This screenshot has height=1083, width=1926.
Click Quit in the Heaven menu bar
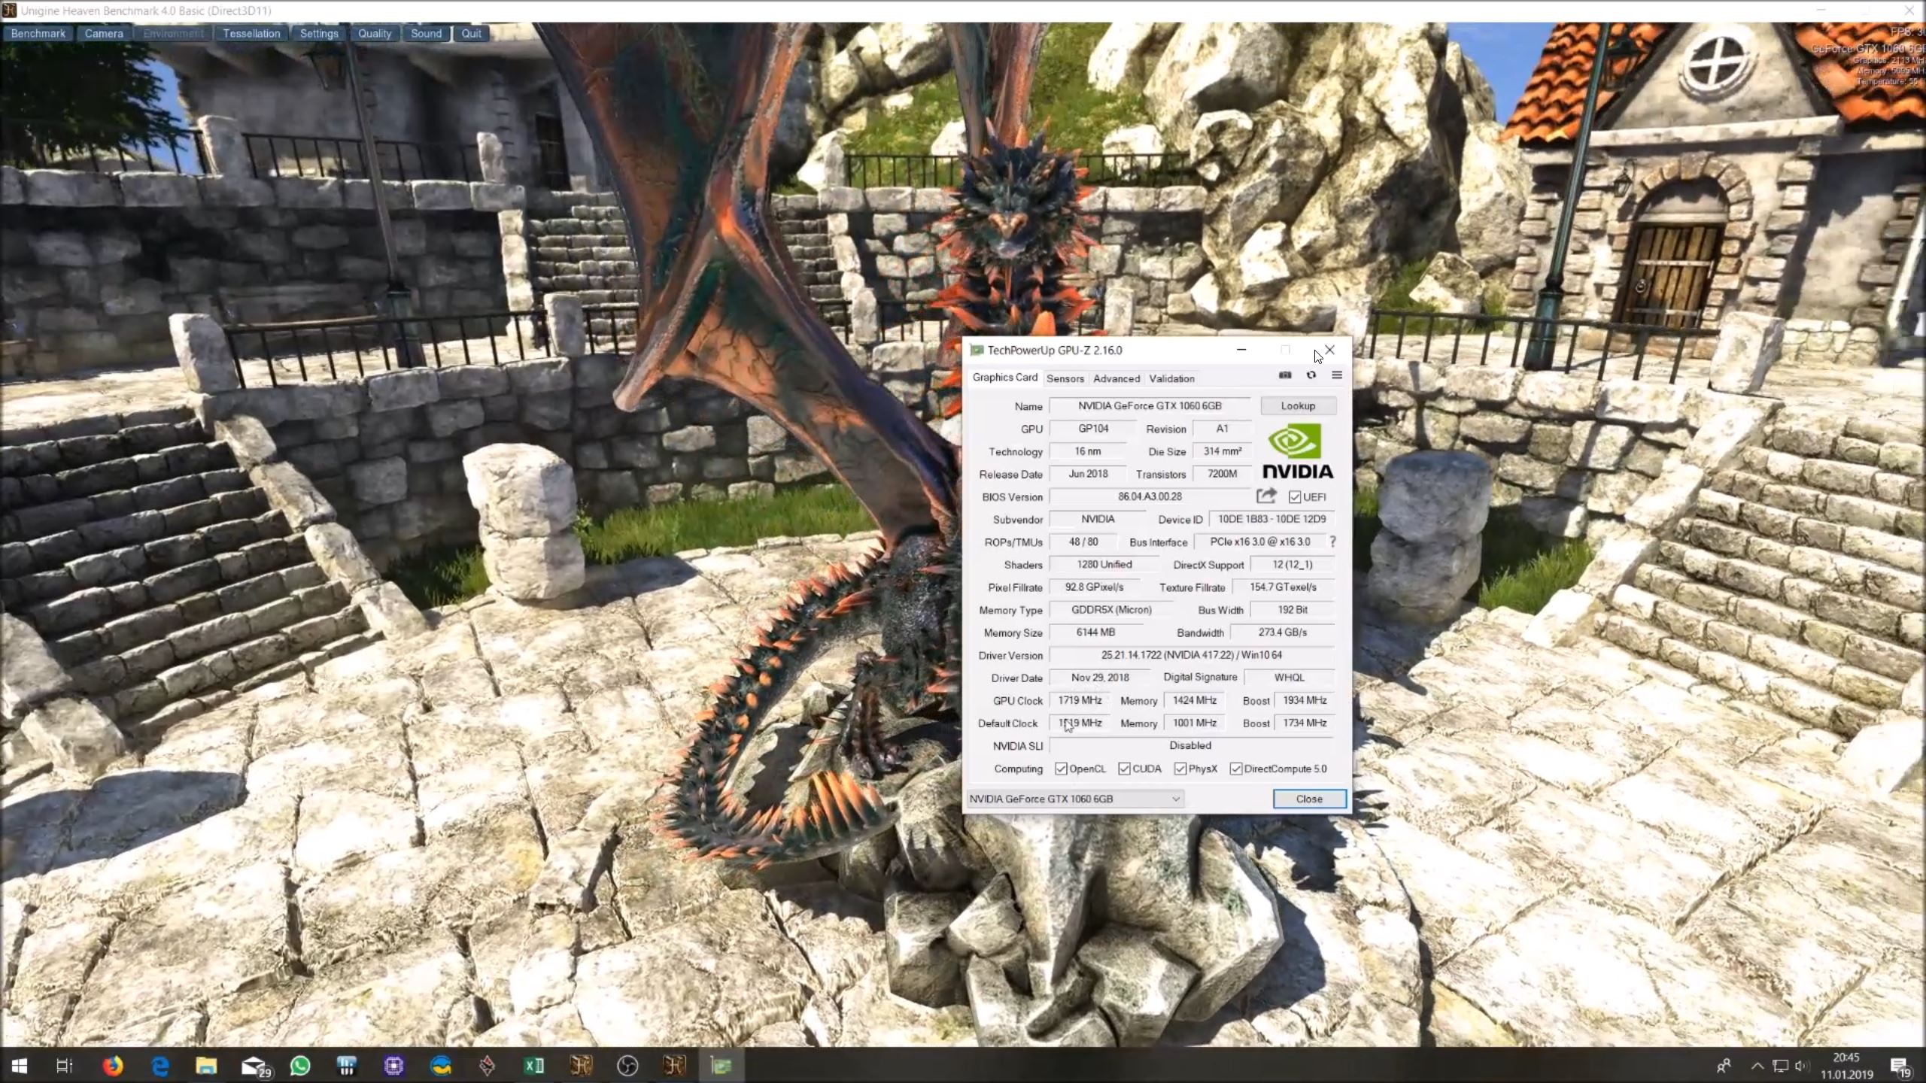tap(471, 34)
